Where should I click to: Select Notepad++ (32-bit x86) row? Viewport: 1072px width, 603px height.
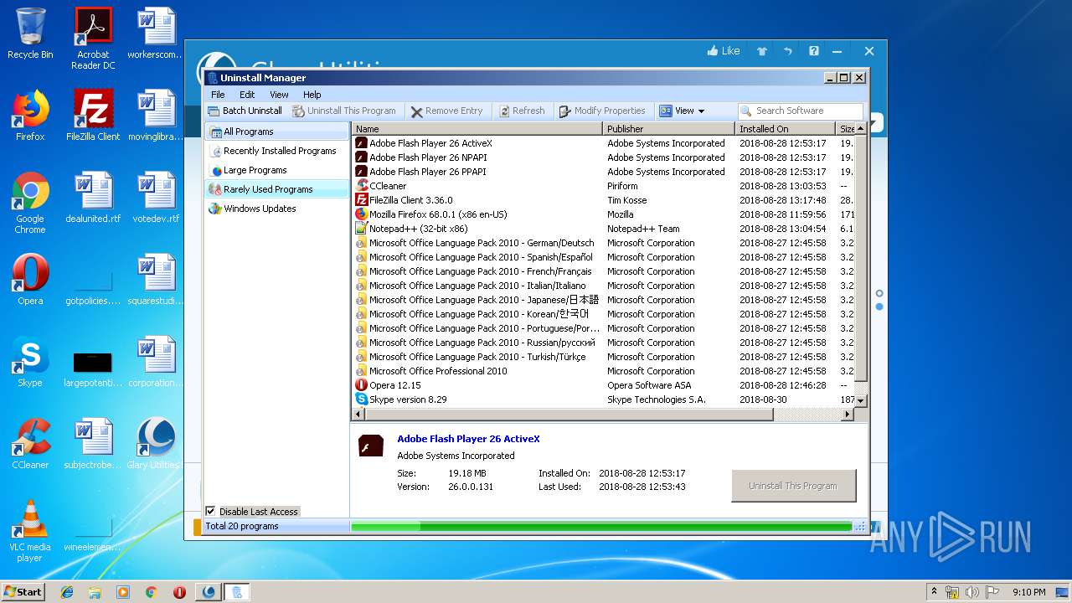(x=603, y=229)
